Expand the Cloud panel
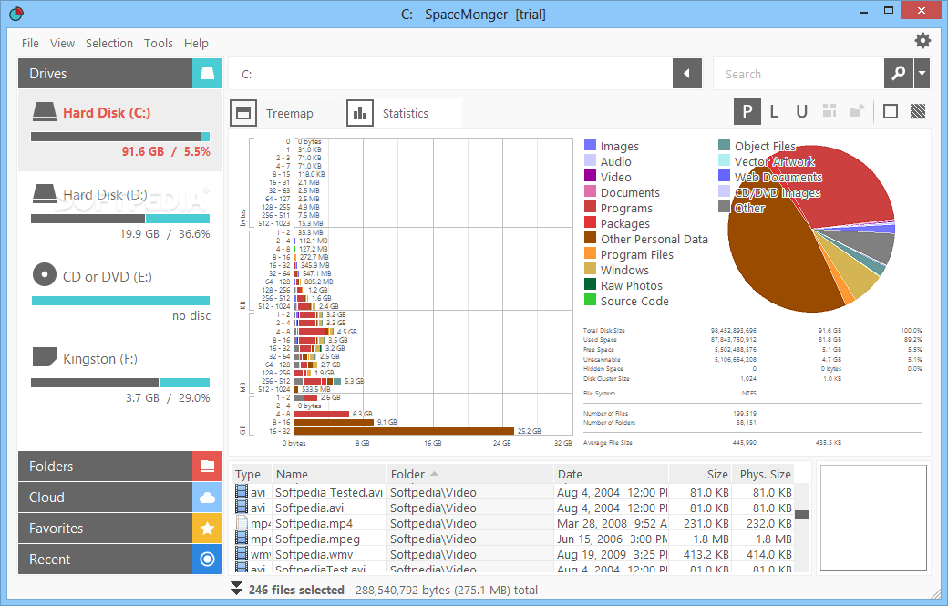The image size is (948, 606). coord(105,498)
